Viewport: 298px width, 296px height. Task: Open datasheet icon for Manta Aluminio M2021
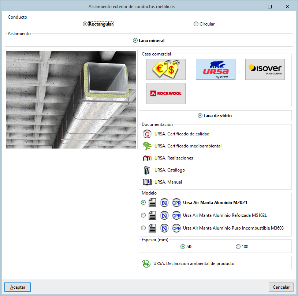152,203
